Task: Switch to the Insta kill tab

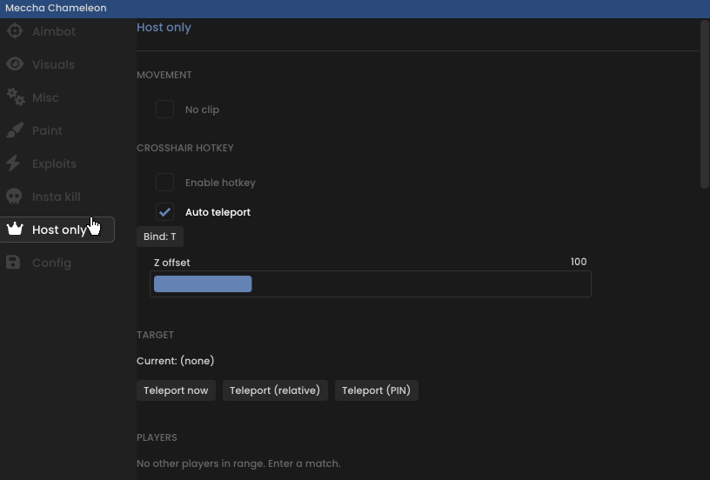Action: [x=57, y=197]
